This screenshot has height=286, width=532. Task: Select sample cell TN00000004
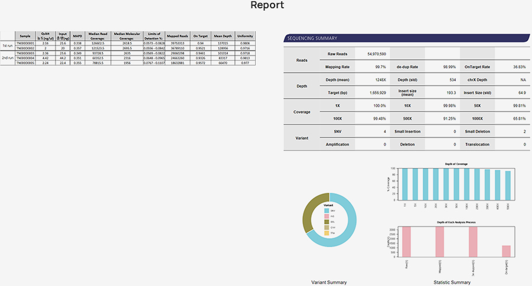click(25, 58)
